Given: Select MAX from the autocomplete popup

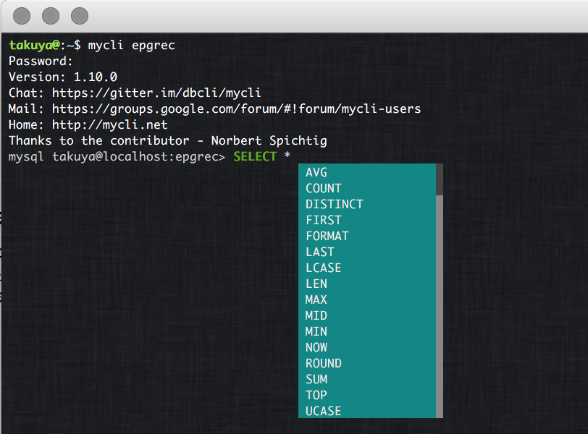Looking at the screenshot, I should coord(367,299).
